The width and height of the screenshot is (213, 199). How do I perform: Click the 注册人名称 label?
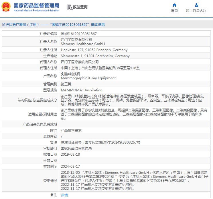48,42
